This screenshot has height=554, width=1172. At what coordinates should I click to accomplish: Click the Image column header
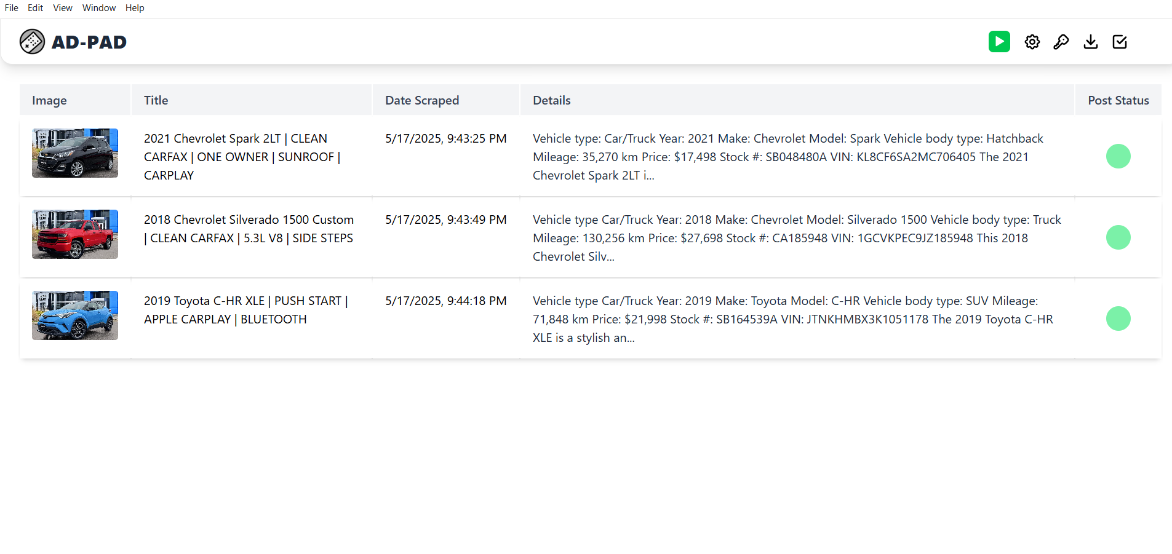[75, 100]
